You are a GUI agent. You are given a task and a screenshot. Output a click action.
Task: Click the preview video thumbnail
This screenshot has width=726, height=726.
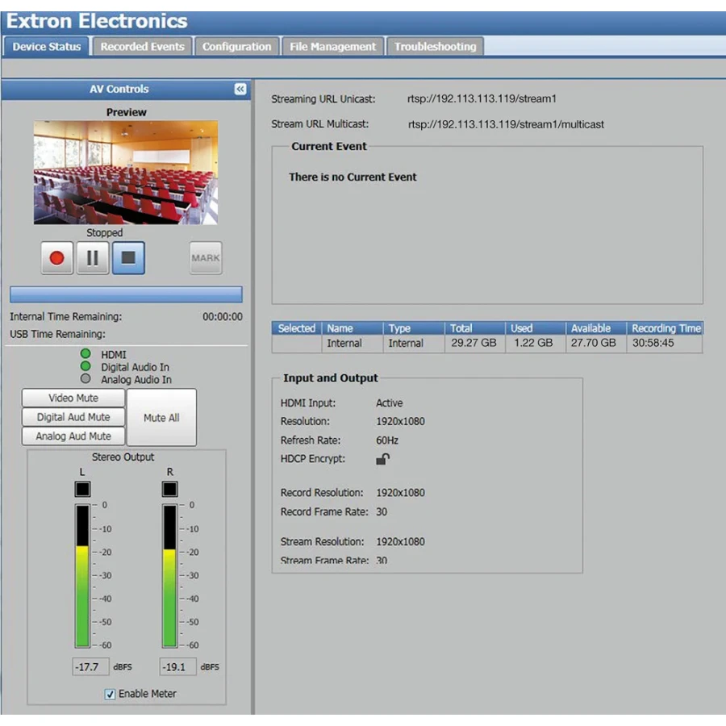(x=126, y=173)
